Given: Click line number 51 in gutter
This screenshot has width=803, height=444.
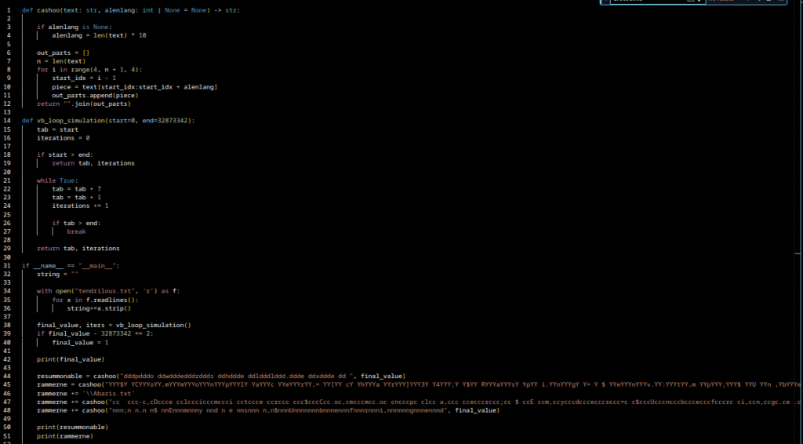Looking at the screenshot, I should [8, 435].
